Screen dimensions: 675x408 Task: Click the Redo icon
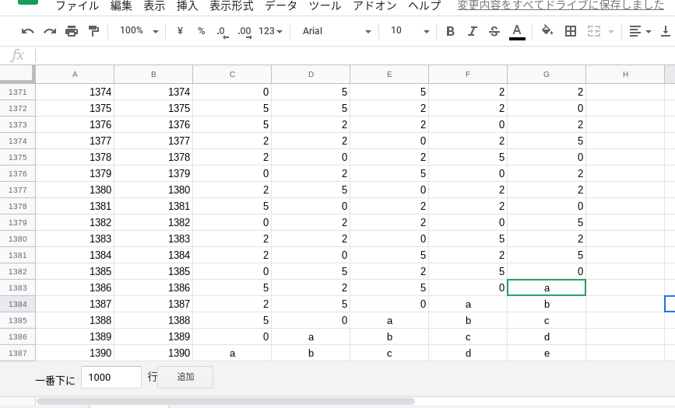(x=50, y=31)
